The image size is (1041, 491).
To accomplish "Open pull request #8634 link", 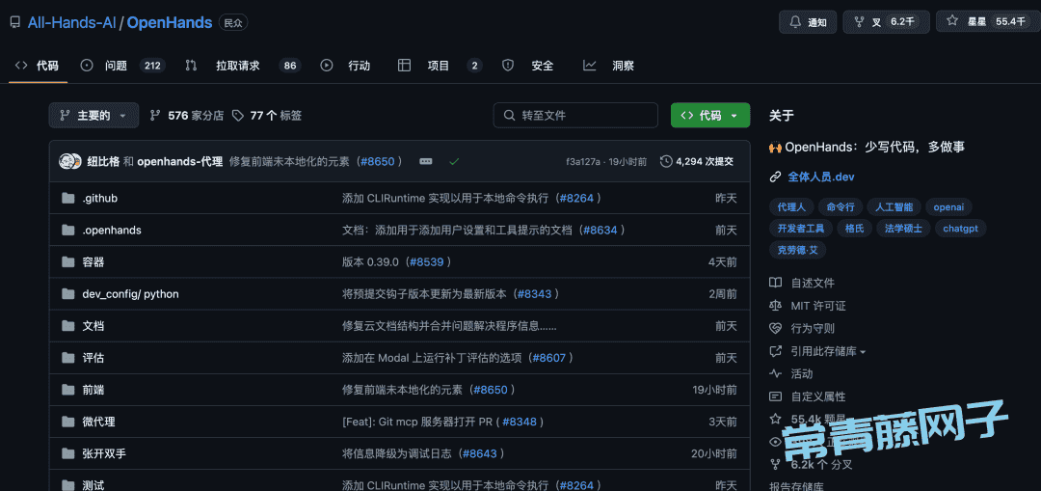I will coord(601,230).
